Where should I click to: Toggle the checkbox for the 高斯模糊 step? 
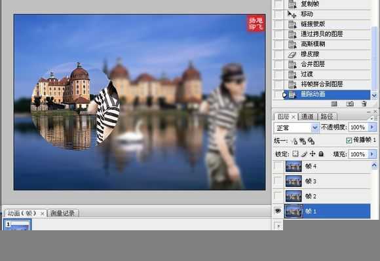(x=278, y=44)
